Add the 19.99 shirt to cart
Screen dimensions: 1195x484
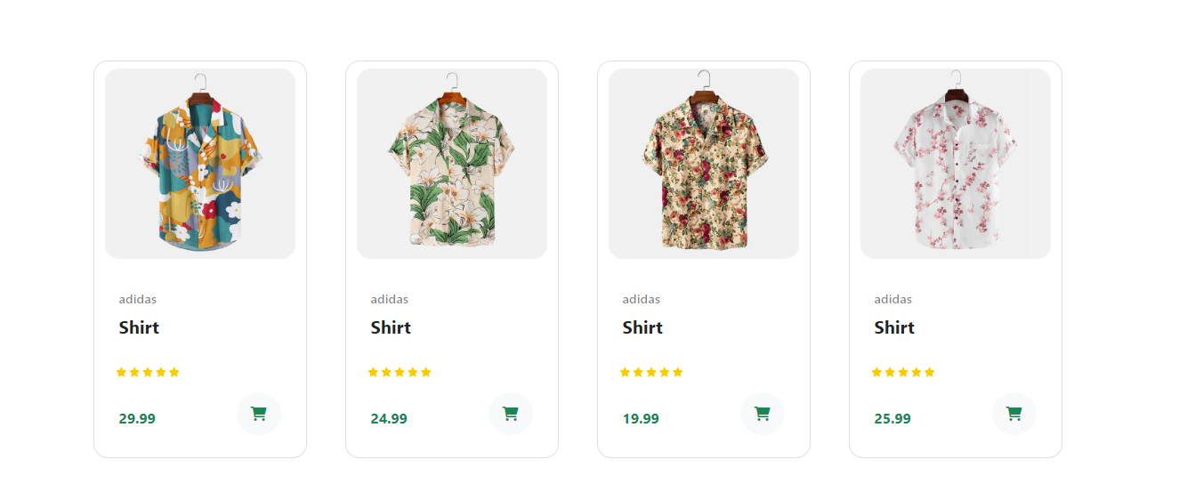pyautogui.click(x=763, y=414)
